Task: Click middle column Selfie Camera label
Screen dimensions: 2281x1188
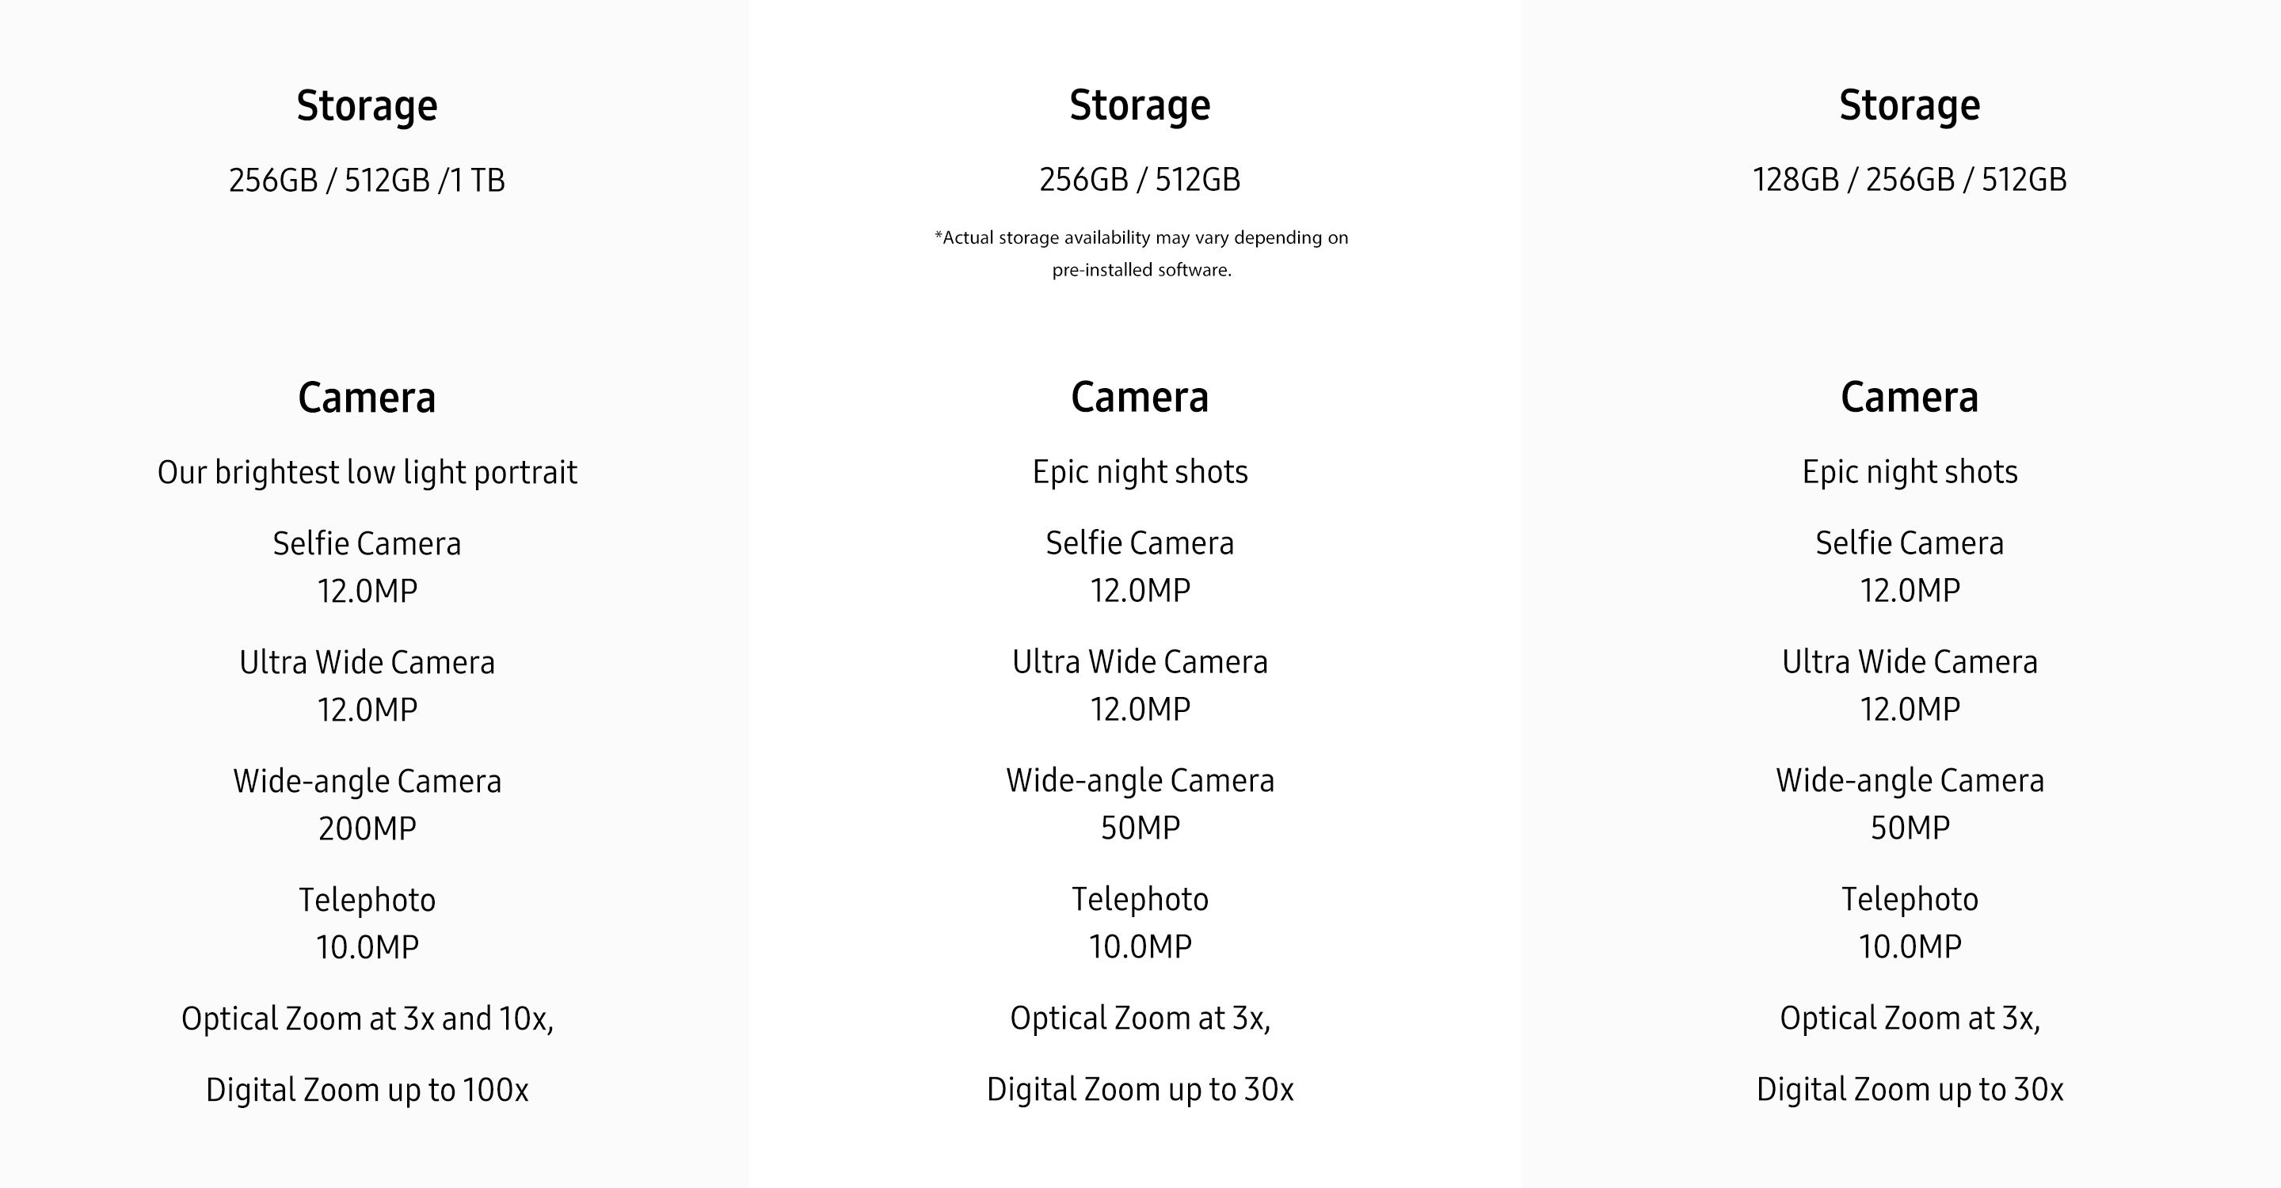Action: coord(1140,543)
